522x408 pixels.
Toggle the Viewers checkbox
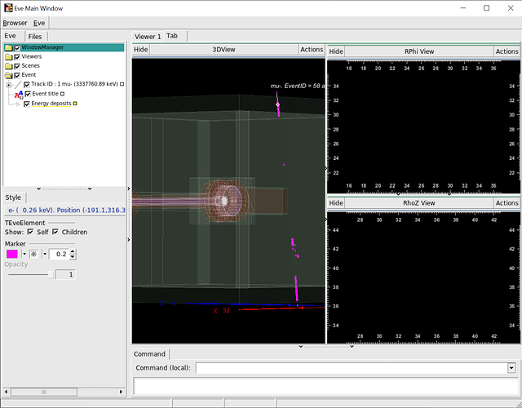point(17,57)
